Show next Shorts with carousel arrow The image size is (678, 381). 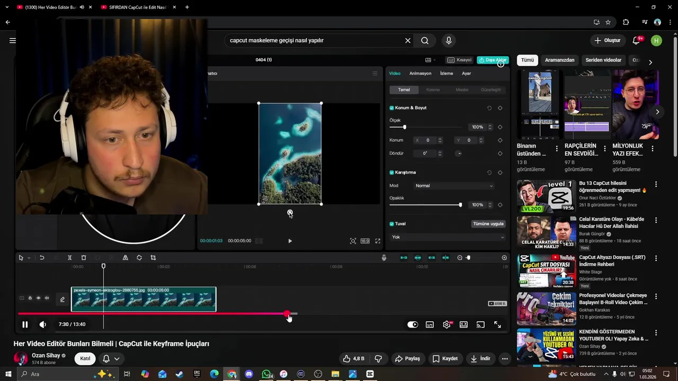[x=657, y=112]
